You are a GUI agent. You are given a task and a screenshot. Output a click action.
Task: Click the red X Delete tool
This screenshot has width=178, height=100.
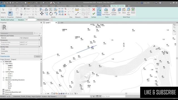click(x=65, y=14)
